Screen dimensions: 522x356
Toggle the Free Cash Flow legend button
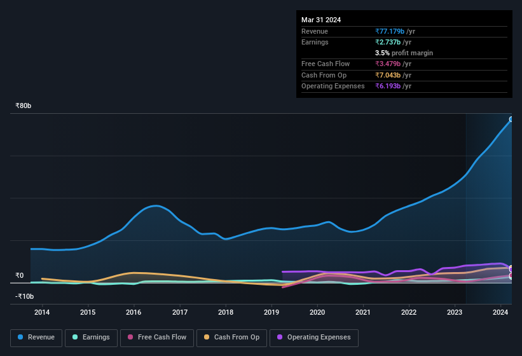(x=157, y=338)
